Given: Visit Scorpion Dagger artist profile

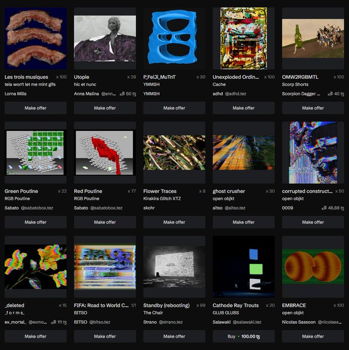Looking at the screenshot, I should click(x=301, y=94).
